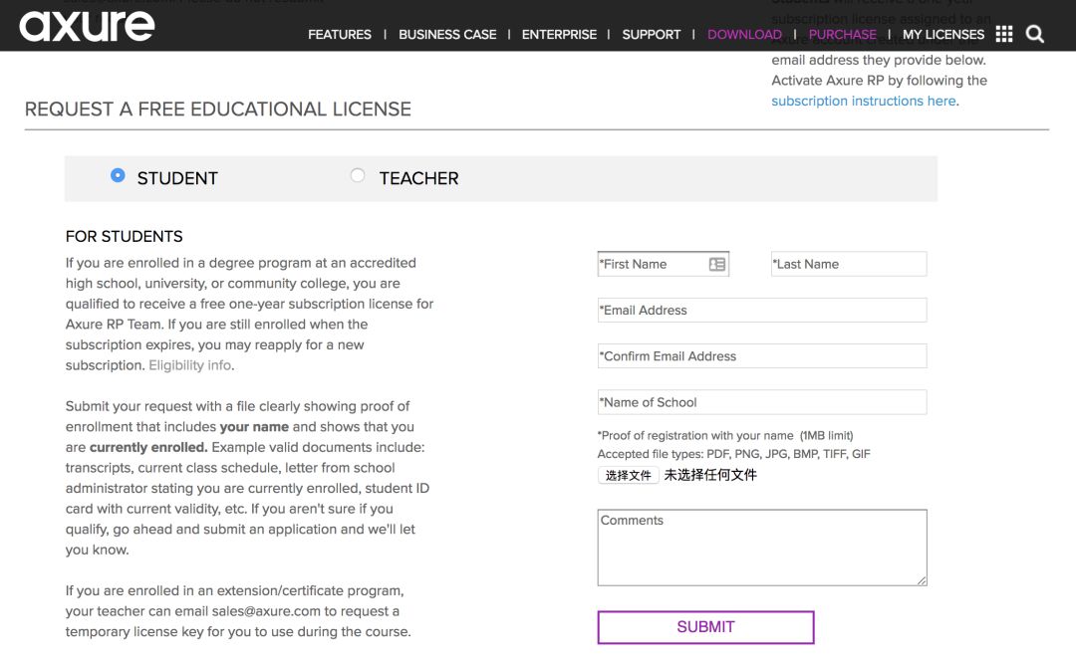Follow the subscription instructions here link
This screenshot has height=666, width=1076.
(x=863, y=101)
